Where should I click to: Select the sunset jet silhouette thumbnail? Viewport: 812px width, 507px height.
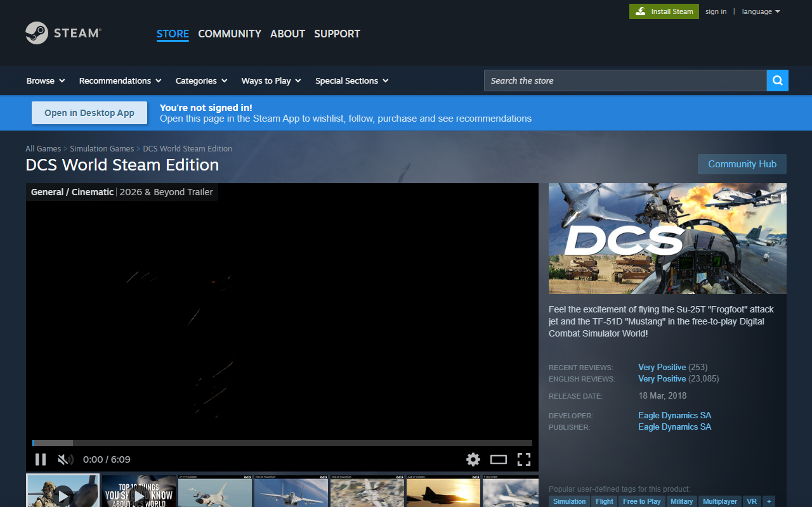point(443,491)
